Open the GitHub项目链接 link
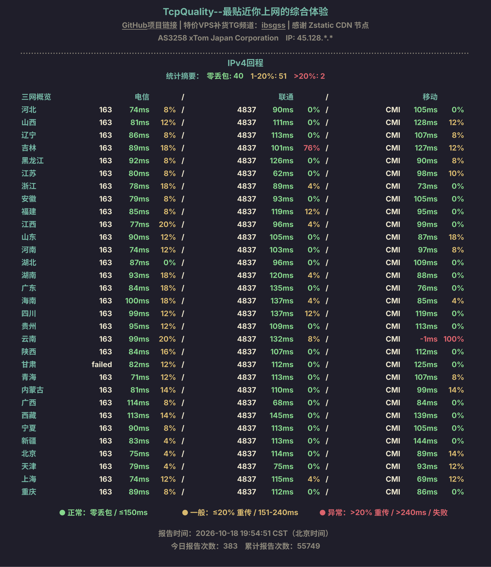Screen dimensions: 491x567 149,25
